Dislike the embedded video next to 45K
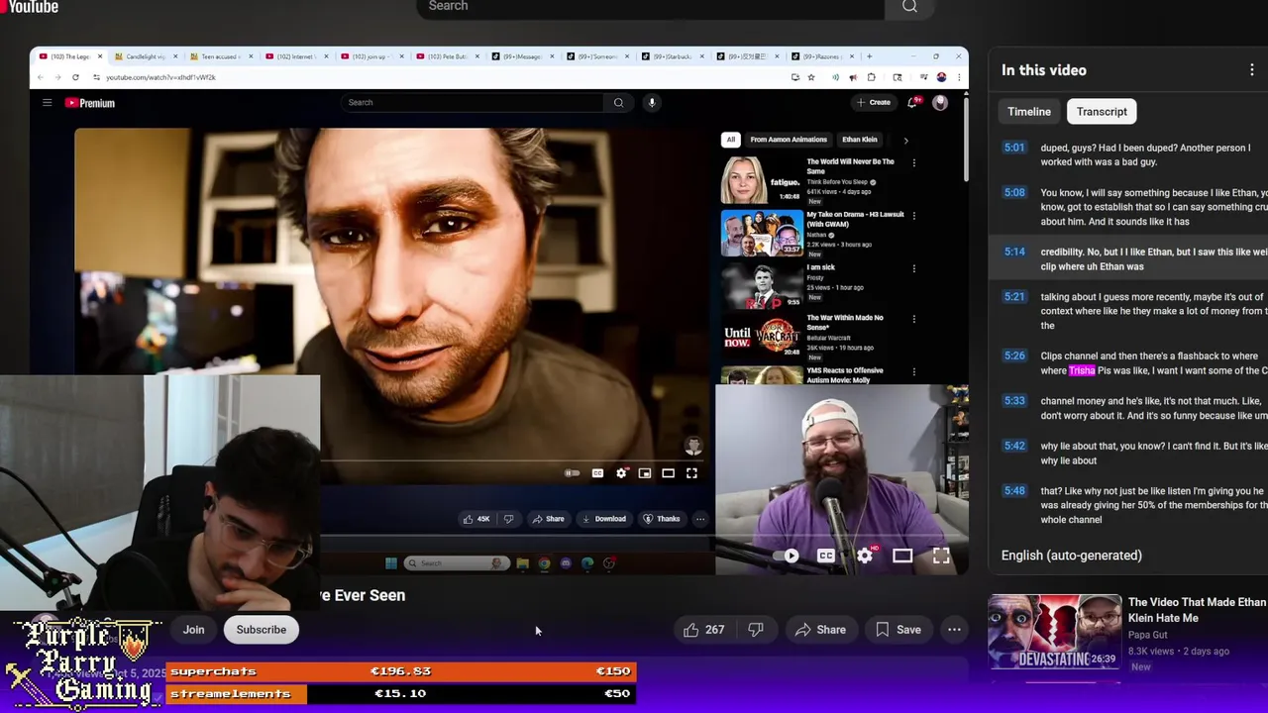Viewport: 1268px width, 713px height. (508, 519)
